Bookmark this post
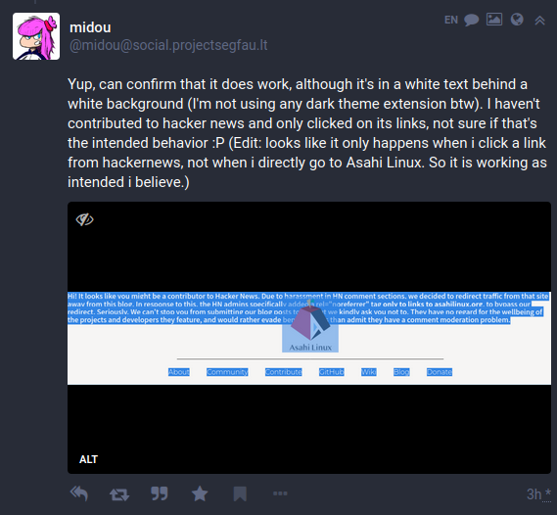Image resolution: width=557 pixels, height=515 pixels. (x=240, y=493)
